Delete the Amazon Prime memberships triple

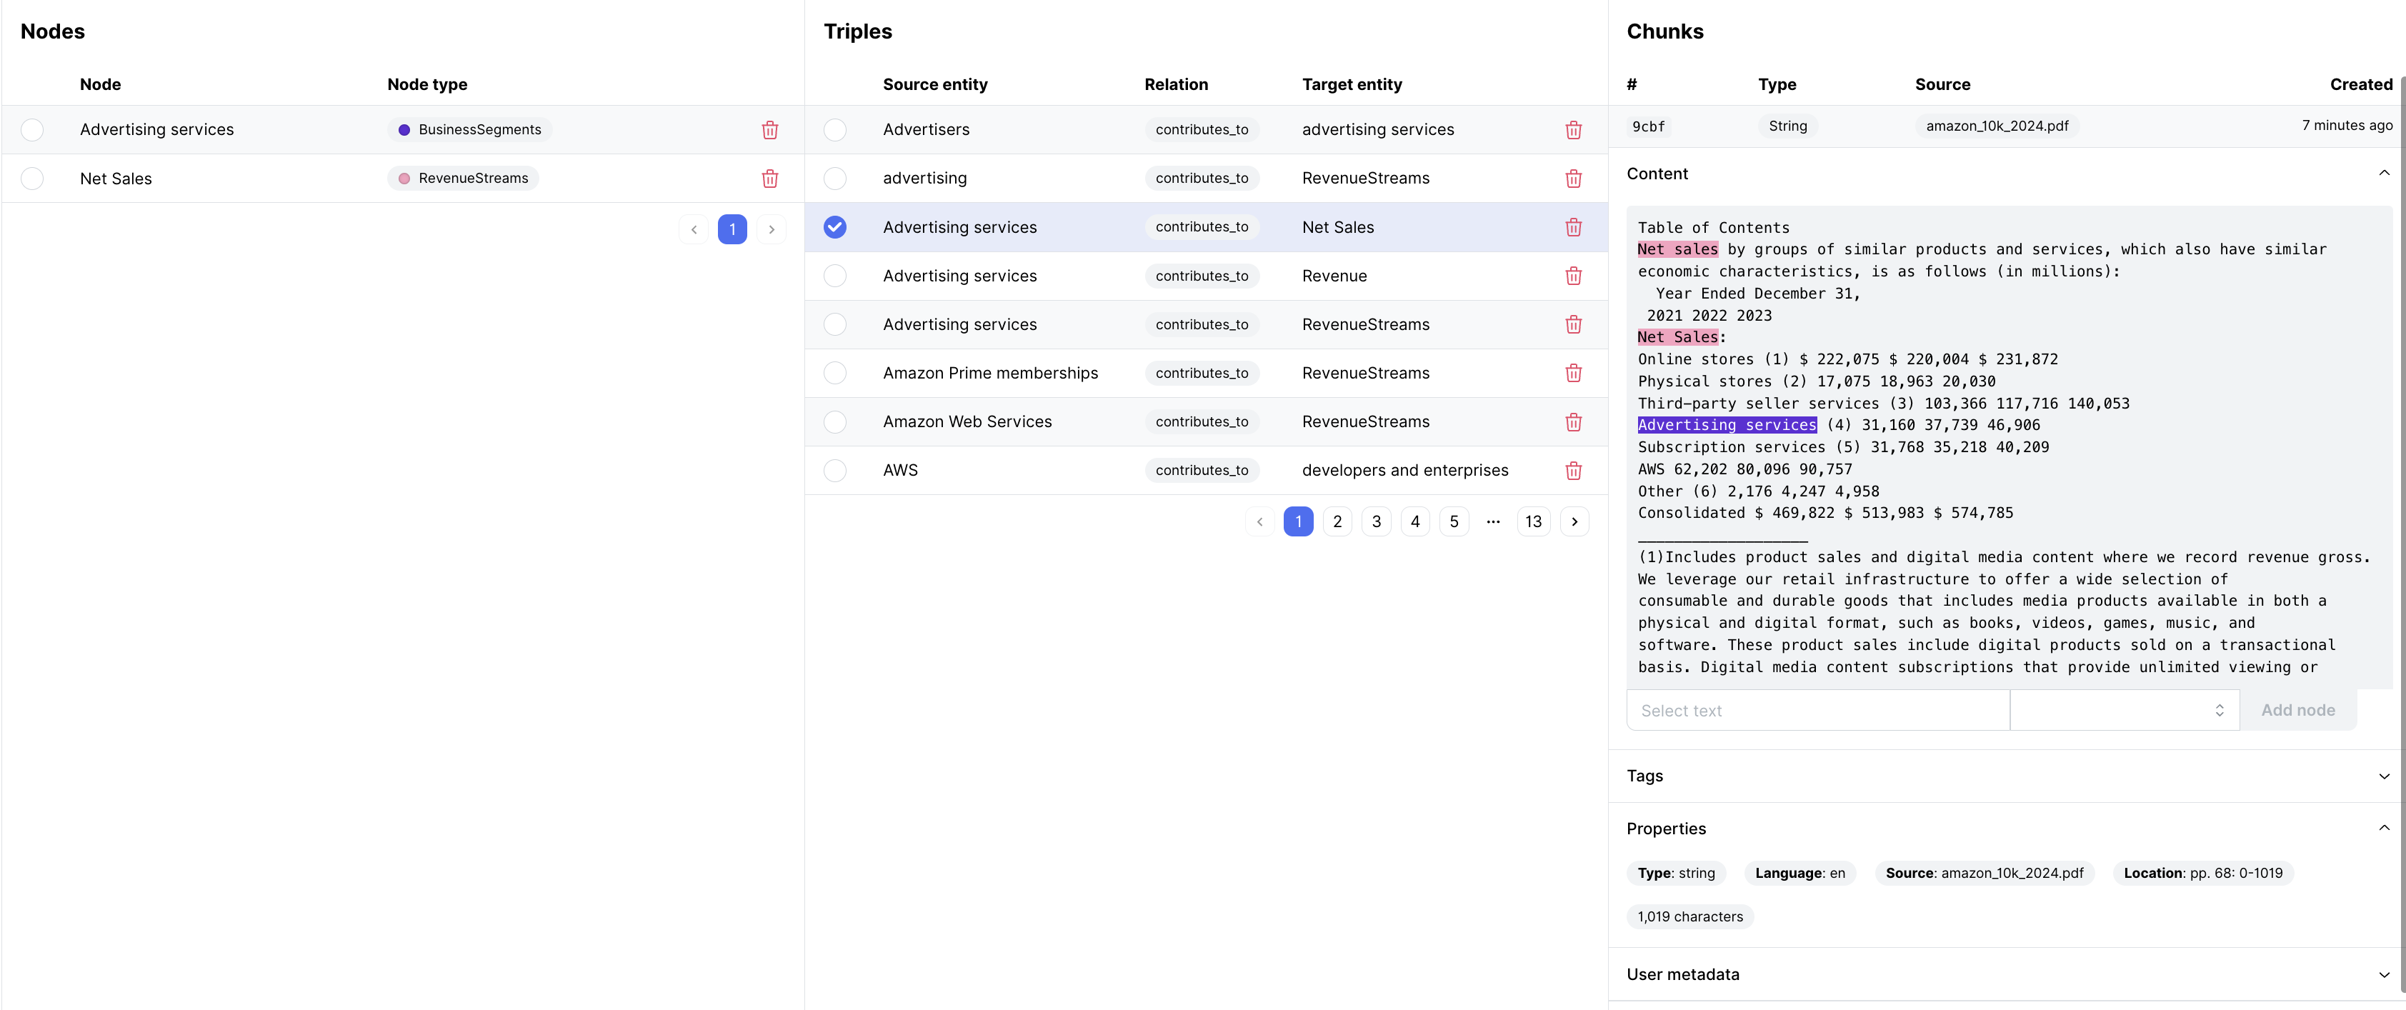1573,373
